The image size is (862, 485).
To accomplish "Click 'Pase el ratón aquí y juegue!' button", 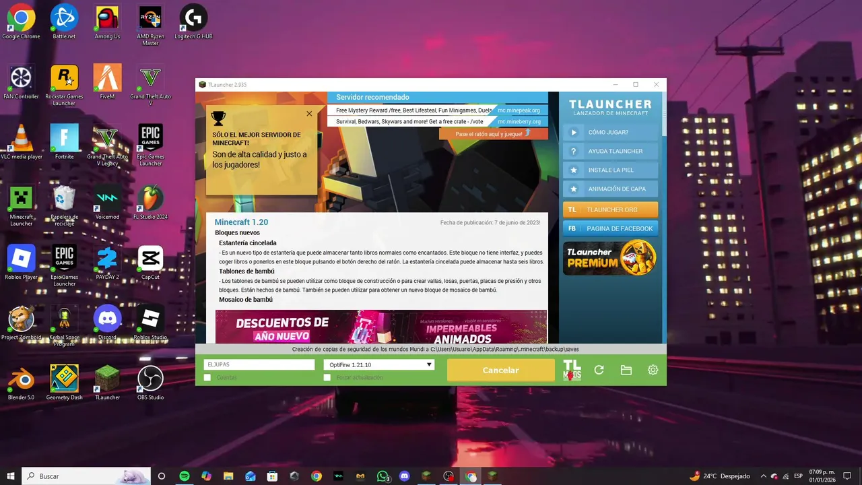I will click(x=493, y=134).
